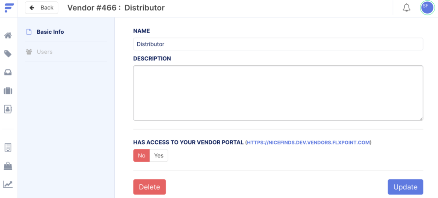
Task: Set vendor portal access to No
Action: tap(142, 156)
